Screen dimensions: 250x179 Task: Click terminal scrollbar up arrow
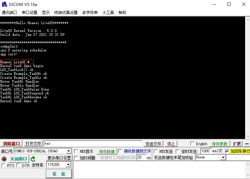click(x=248, y=20)
